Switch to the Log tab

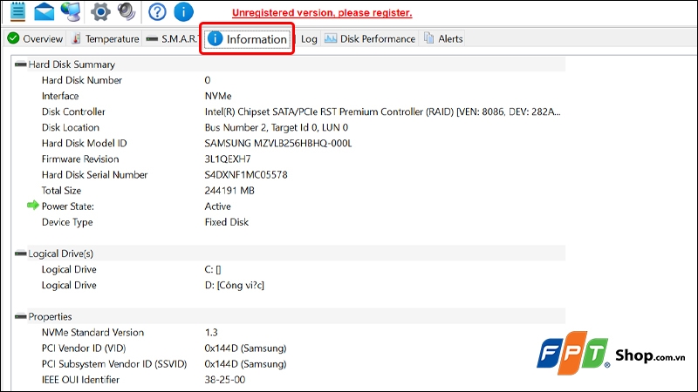tap(309, 38)
